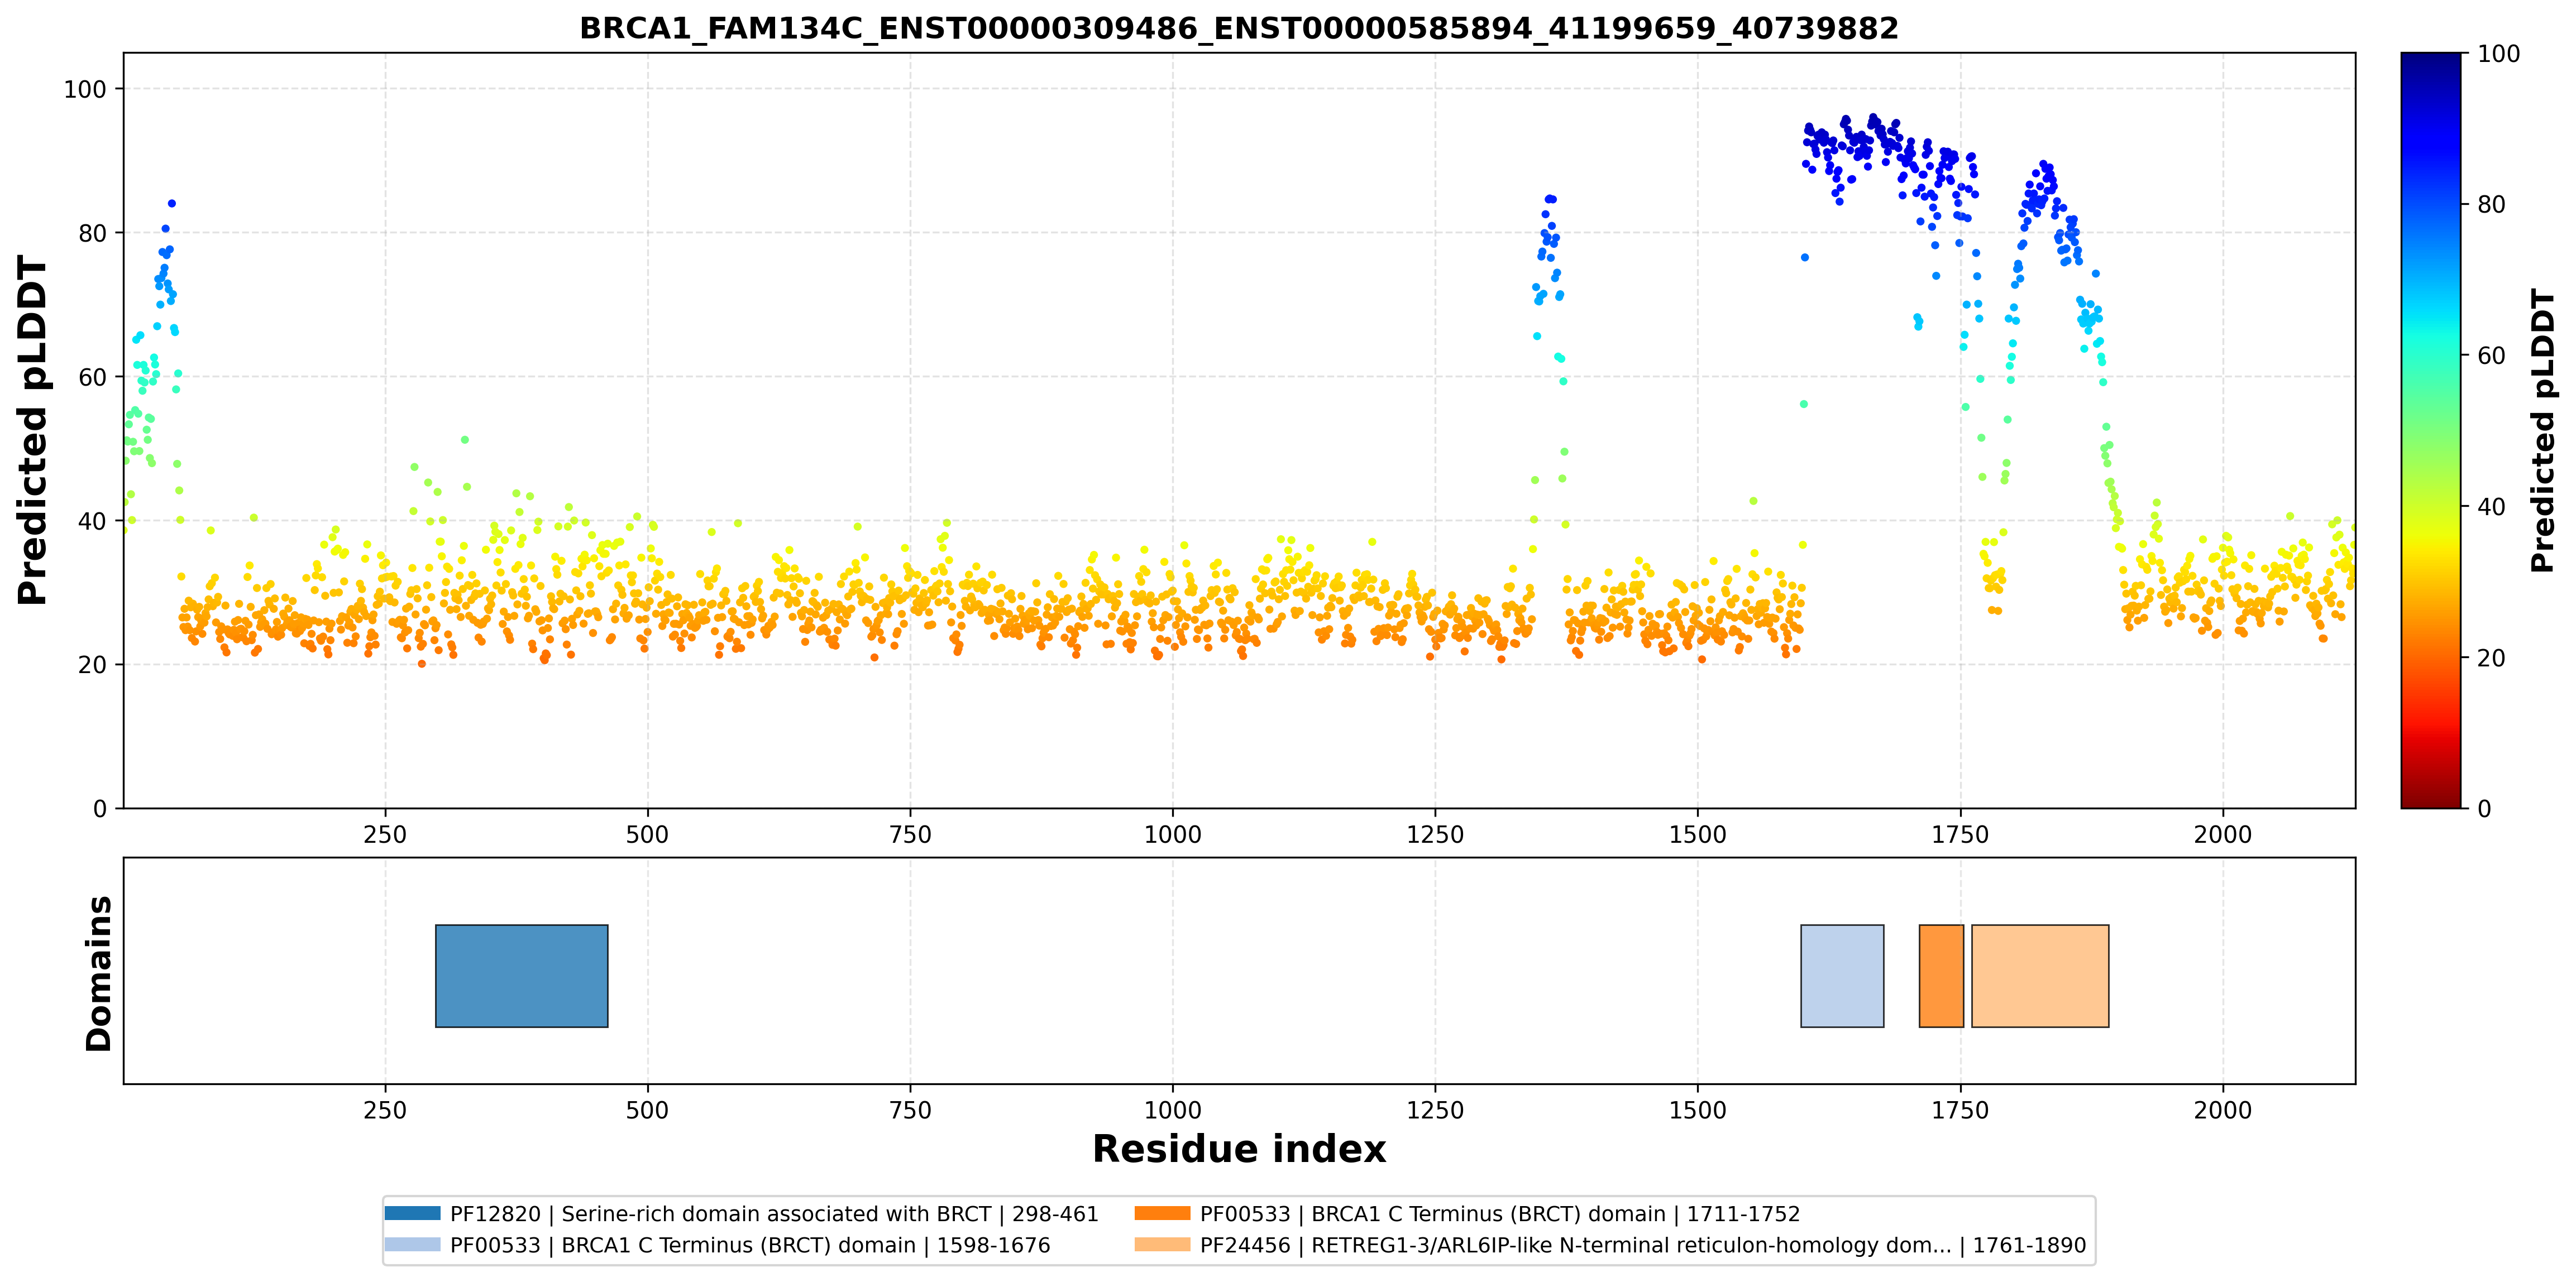Click the 1000 tick label under main plot
This screenshot has width=2576, height=1282.
click(1172, 834)
